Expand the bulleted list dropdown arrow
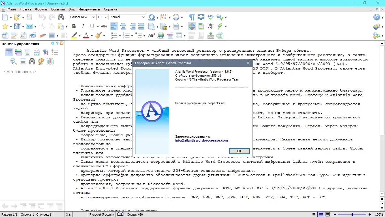 pos(120,36)
